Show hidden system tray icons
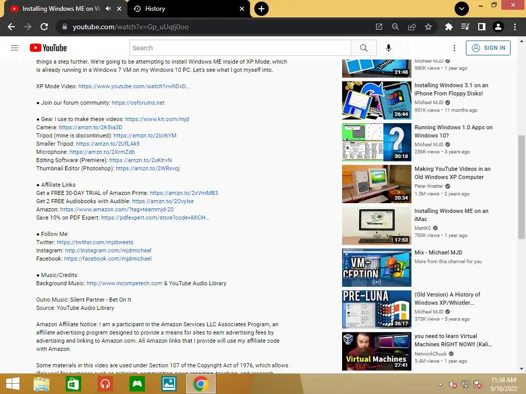526x394 pixels. (x=440, y=384)
